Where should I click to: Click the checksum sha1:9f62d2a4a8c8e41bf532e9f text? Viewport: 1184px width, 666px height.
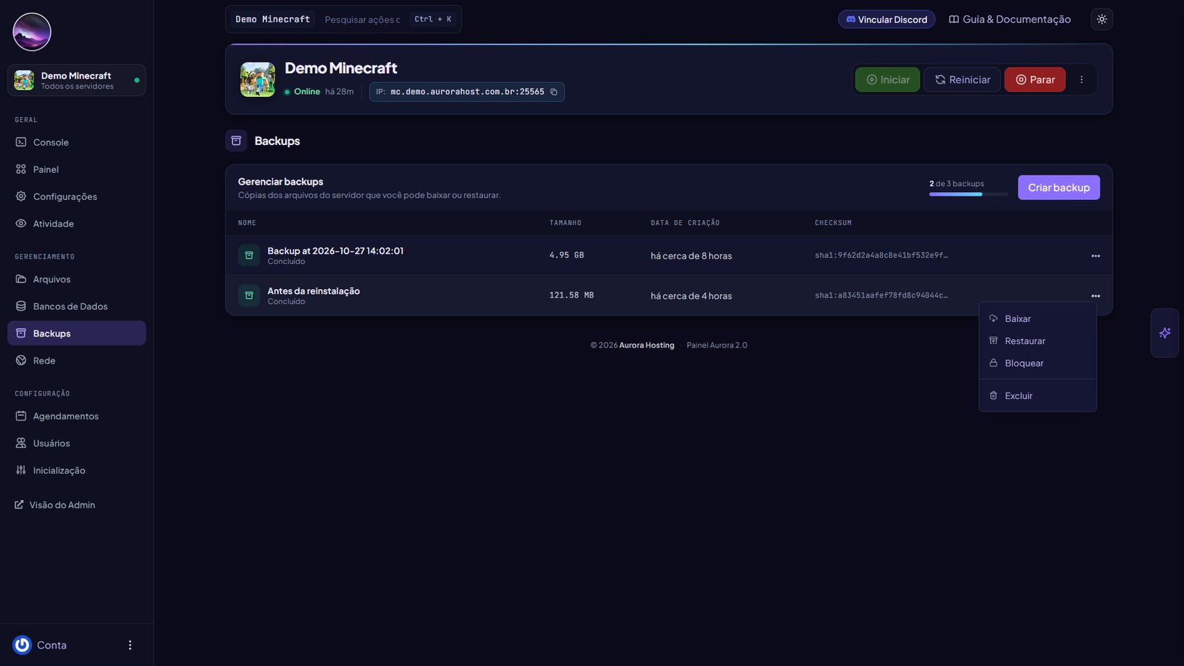coord(881,256)
